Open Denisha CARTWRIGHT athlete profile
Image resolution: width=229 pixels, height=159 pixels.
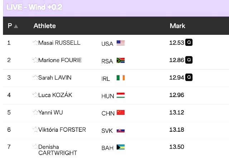click(58, 150)
